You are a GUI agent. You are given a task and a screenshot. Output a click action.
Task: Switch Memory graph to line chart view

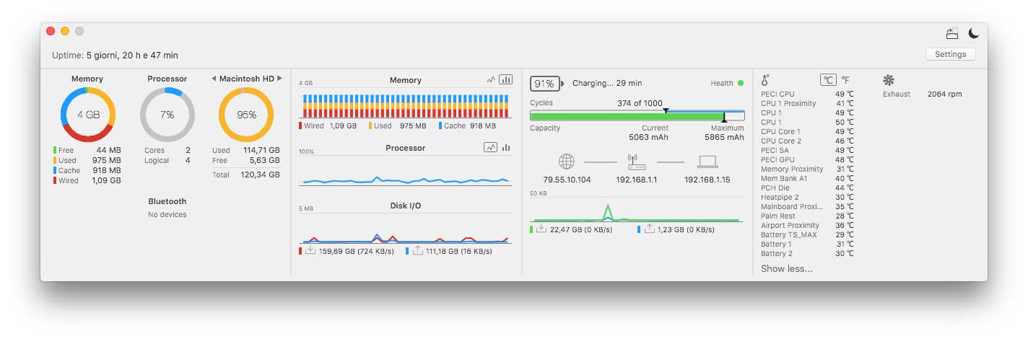(x=491, y=80)
